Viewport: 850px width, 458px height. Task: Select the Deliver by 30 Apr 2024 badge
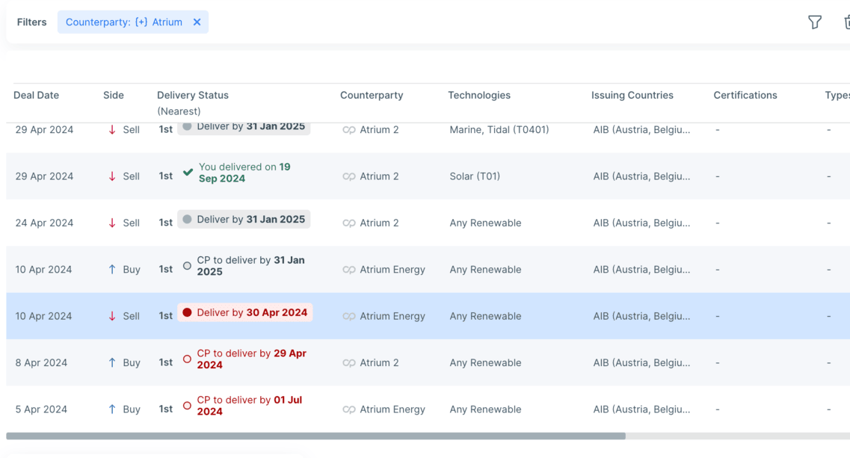(244, 313)
